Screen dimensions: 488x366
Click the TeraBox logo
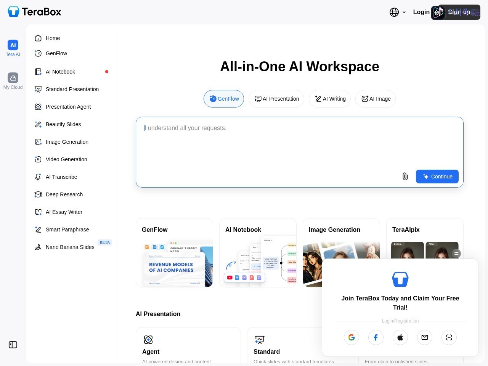(34, 12)
